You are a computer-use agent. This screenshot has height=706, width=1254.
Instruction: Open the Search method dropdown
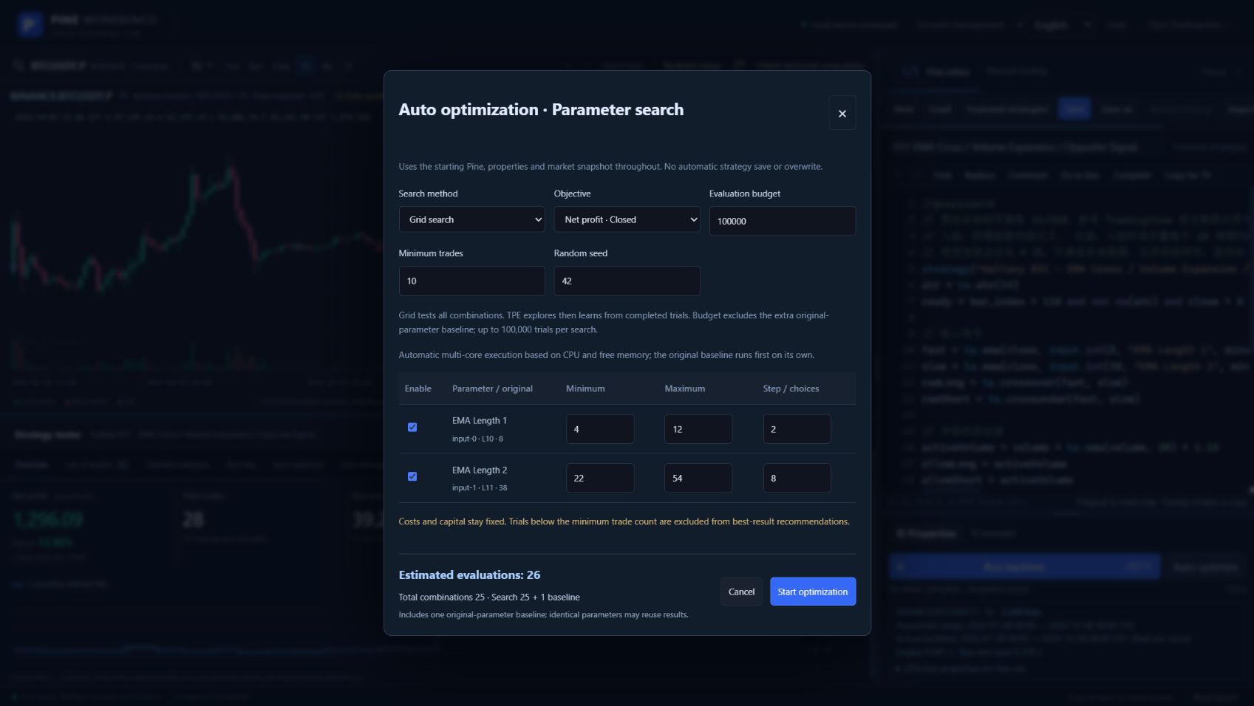pyautogui.click(x=471, y=219)
